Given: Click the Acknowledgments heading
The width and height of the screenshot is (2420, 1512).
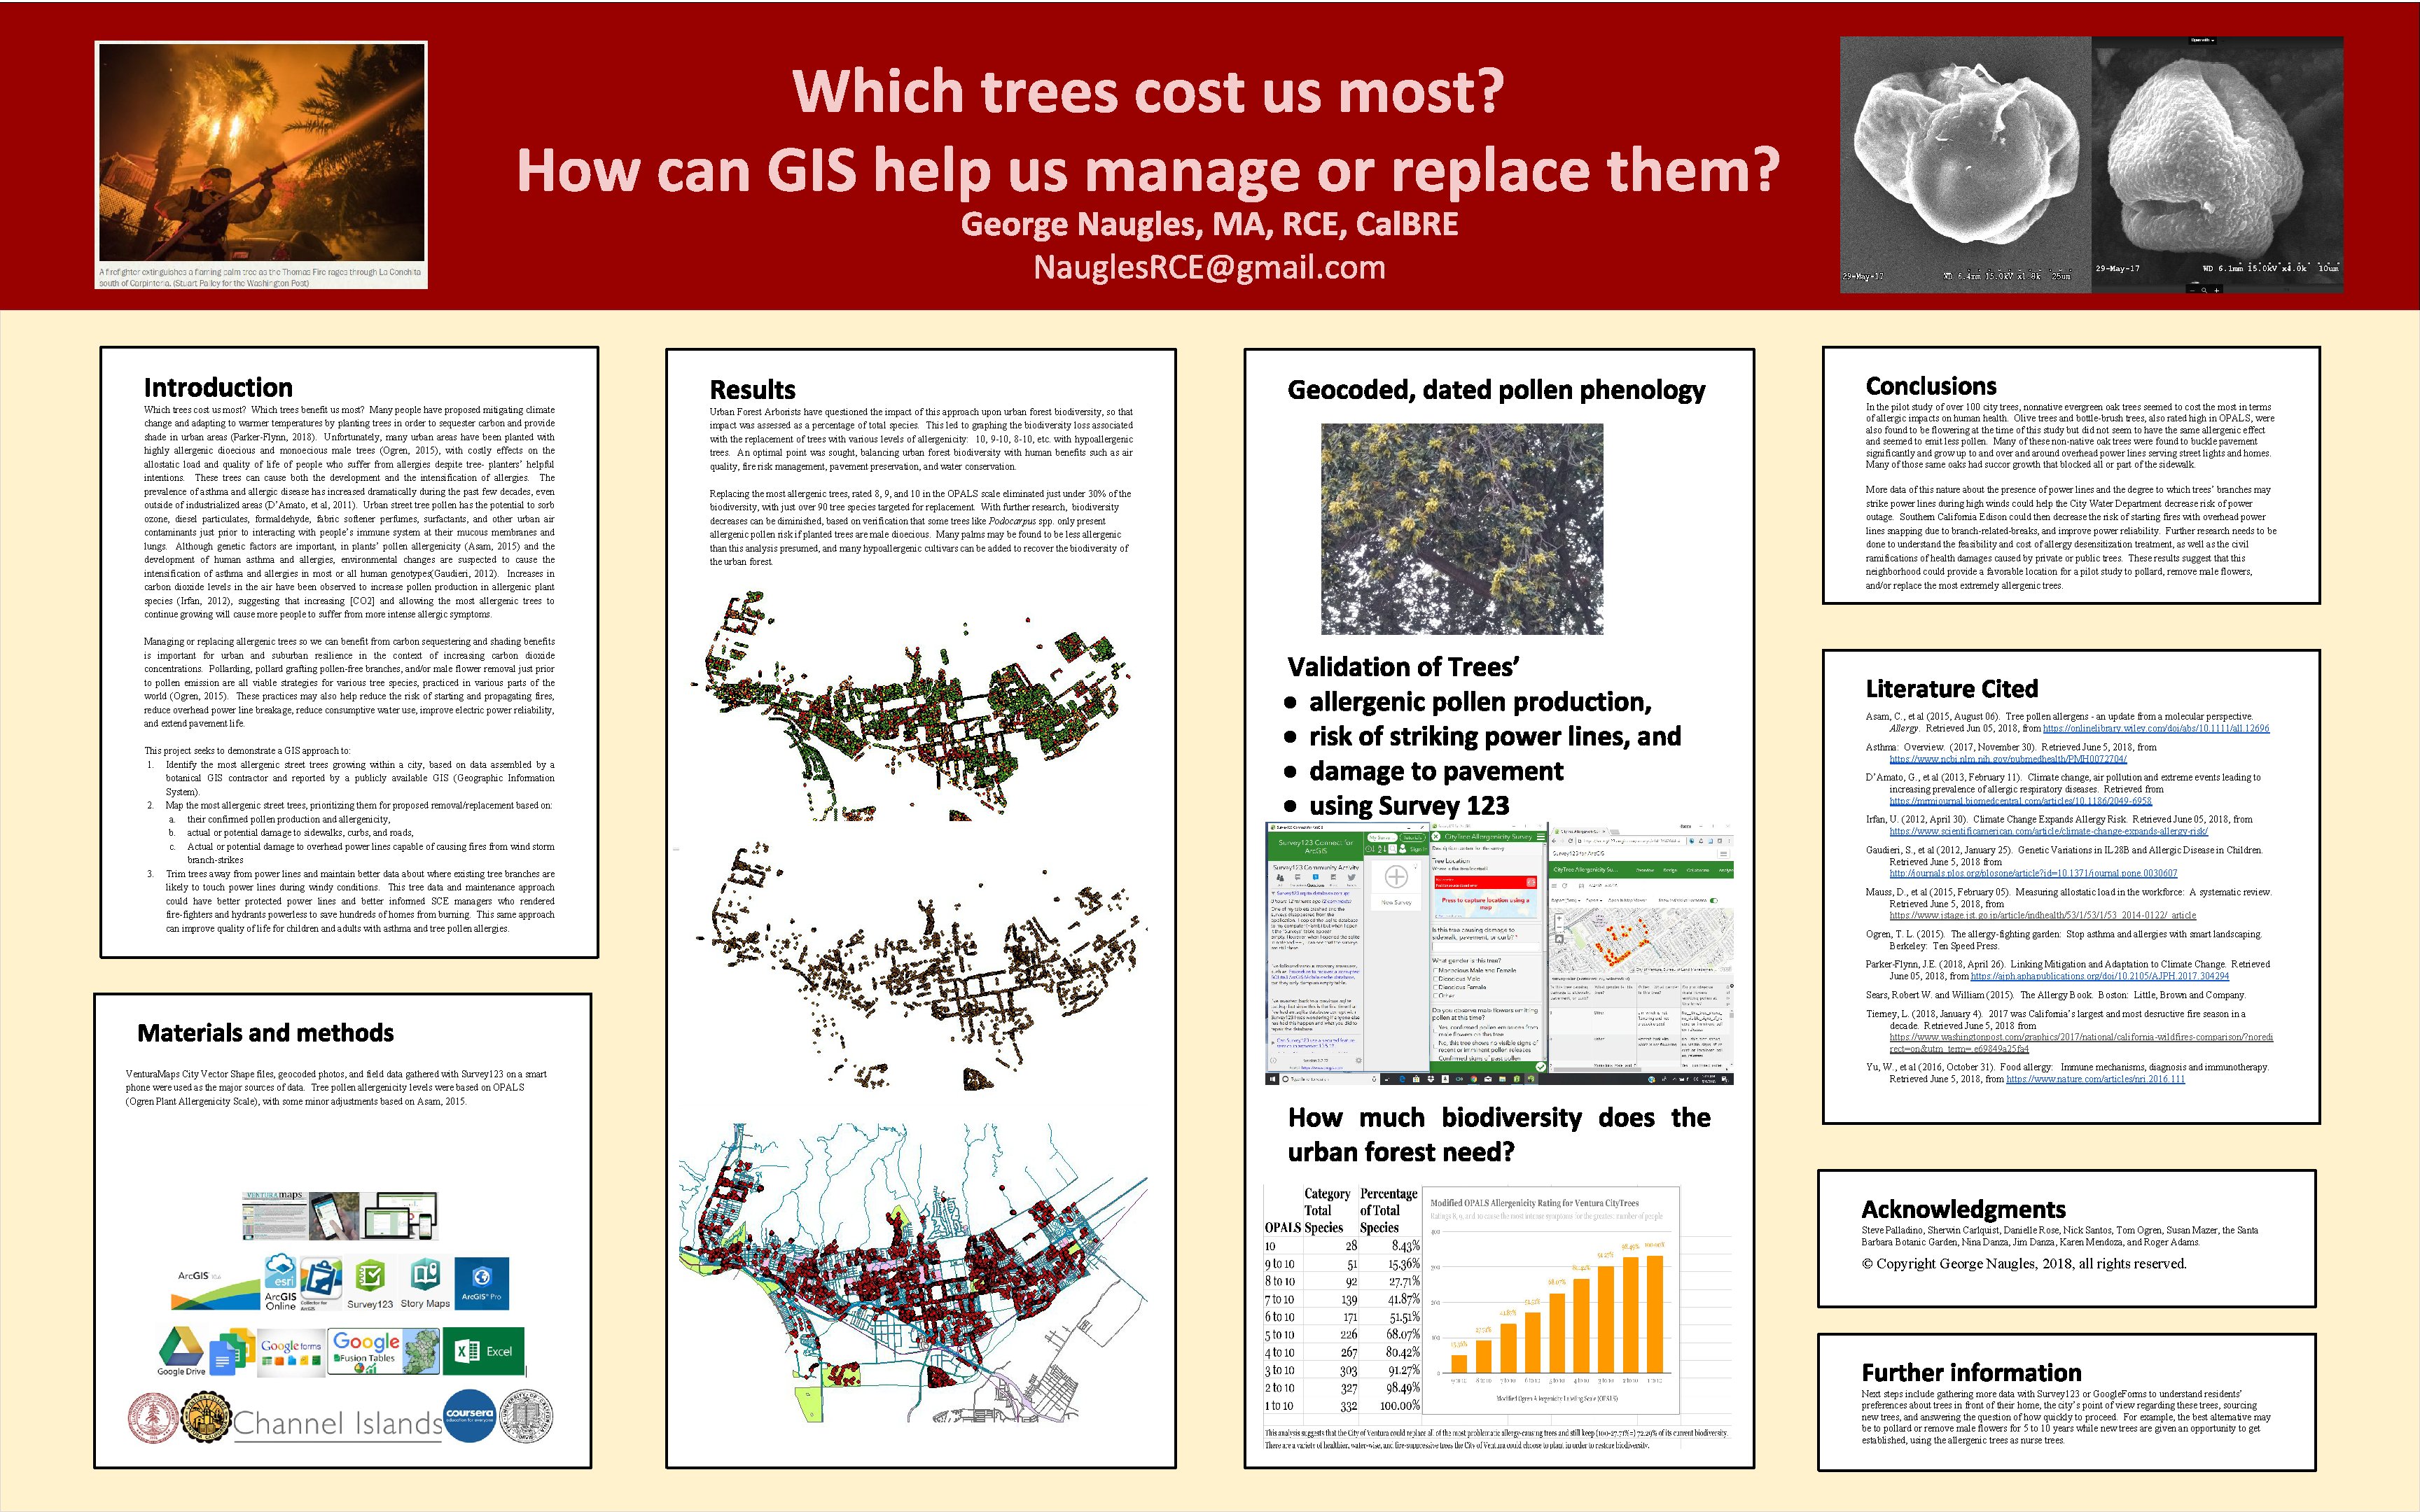Looking at the screenshot, I should 1963,1210.
